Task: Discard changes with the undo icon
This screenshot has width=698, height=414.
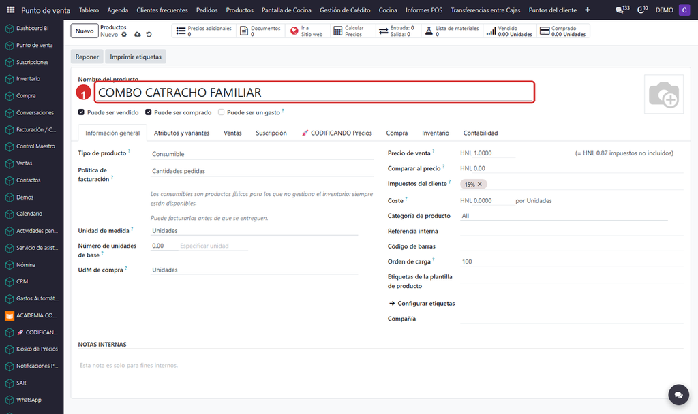Action: [x=149, y=35]
